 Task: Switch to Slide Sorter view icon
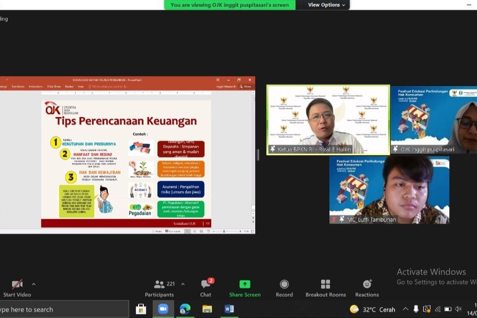195,232
